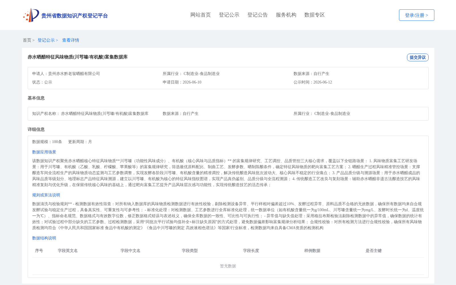Click the 字段中文名 column header
Screen dimensions: 456x285
131,251
